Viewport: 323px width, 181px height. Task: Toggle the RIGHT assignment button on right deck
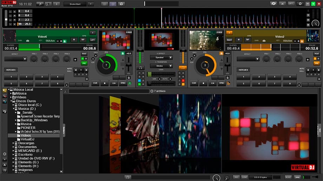tap(229, 40)
